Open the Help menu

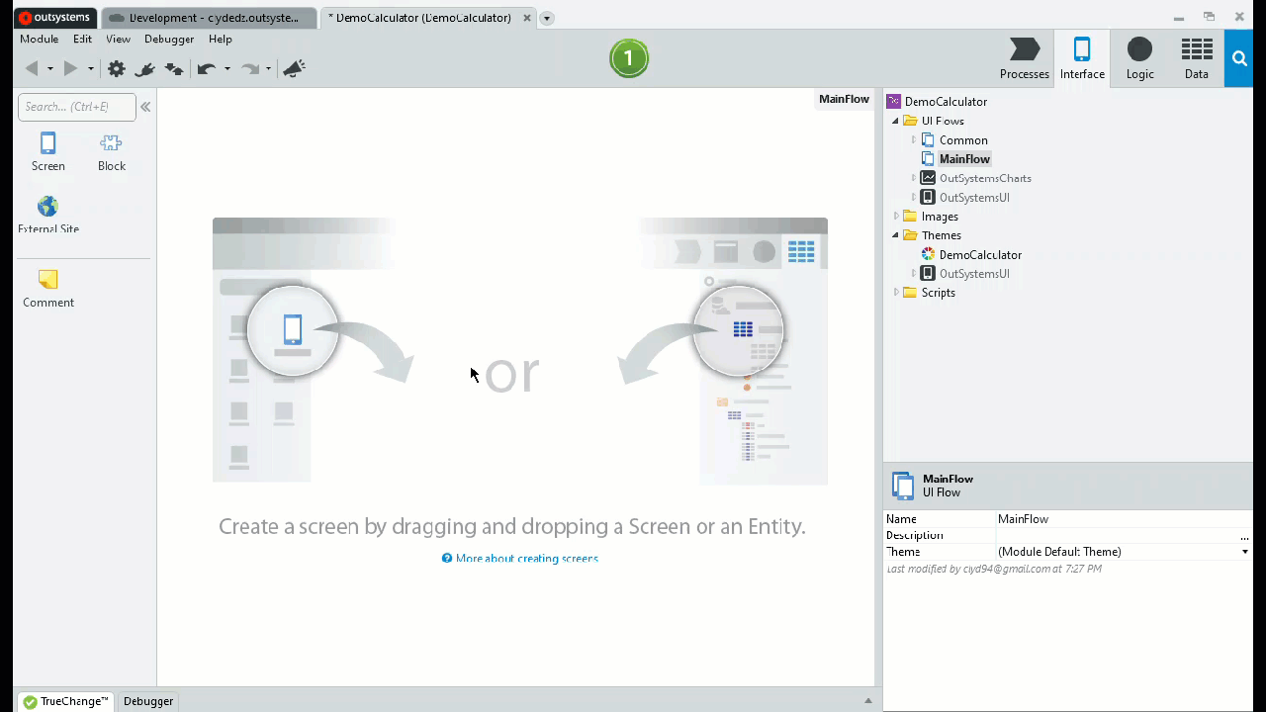pos(221,39)
